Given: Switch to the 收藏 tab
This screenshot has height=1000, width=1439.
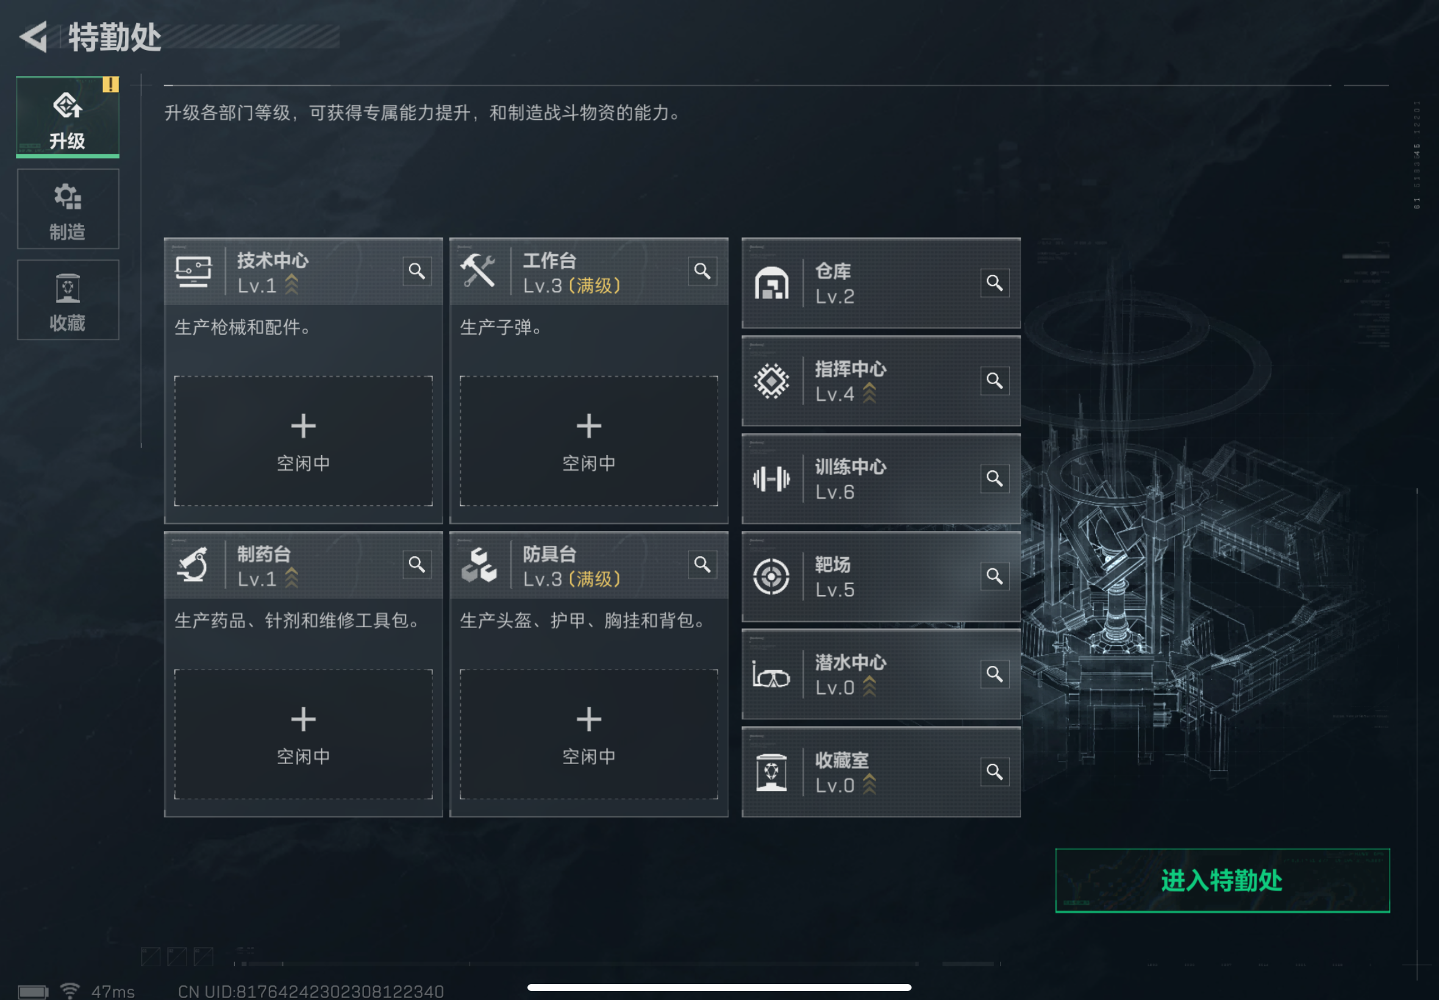Looking at the screenshot, I should 68,300.
